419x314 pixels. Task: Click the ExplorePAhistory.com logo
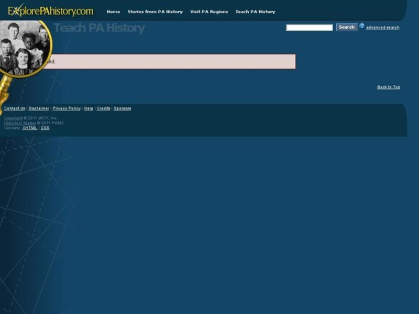(x=50, y=10)
